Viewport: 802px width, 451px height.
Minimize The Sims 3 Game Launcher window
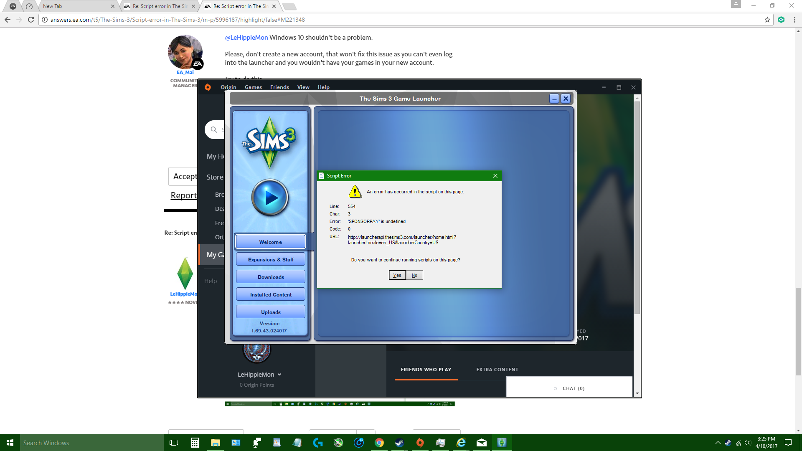tap(554, 99)
